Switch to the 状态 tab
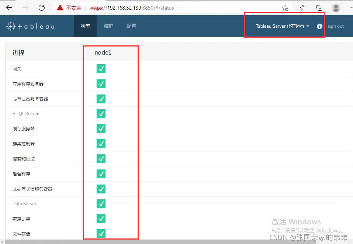Viewport: 353px width, 244px height. pos(86,26)
